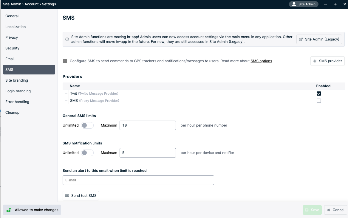
Task: Click the drag handle icon for SMS proxy provider
Action: tap(66, 101)
